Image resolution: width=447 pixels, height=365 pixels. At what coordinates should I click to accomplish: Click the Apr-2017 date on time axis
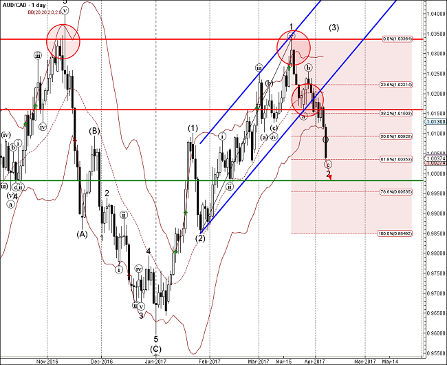[314, 359]
